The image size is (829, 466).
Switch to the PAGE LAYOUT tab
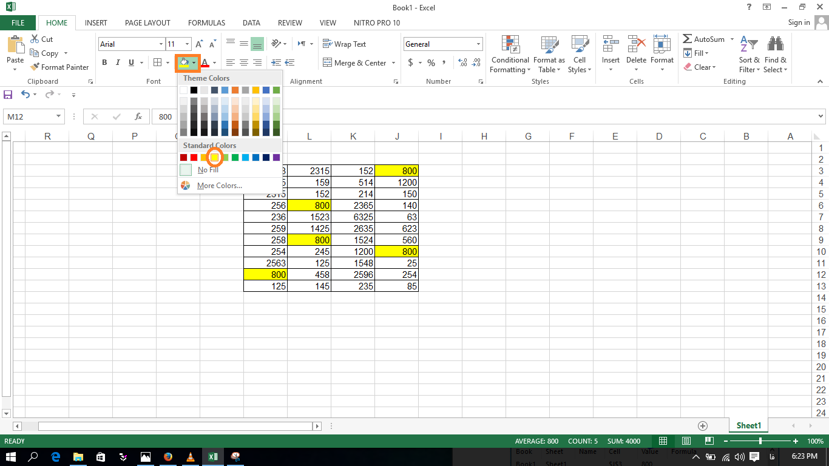[x=147, y=23]
